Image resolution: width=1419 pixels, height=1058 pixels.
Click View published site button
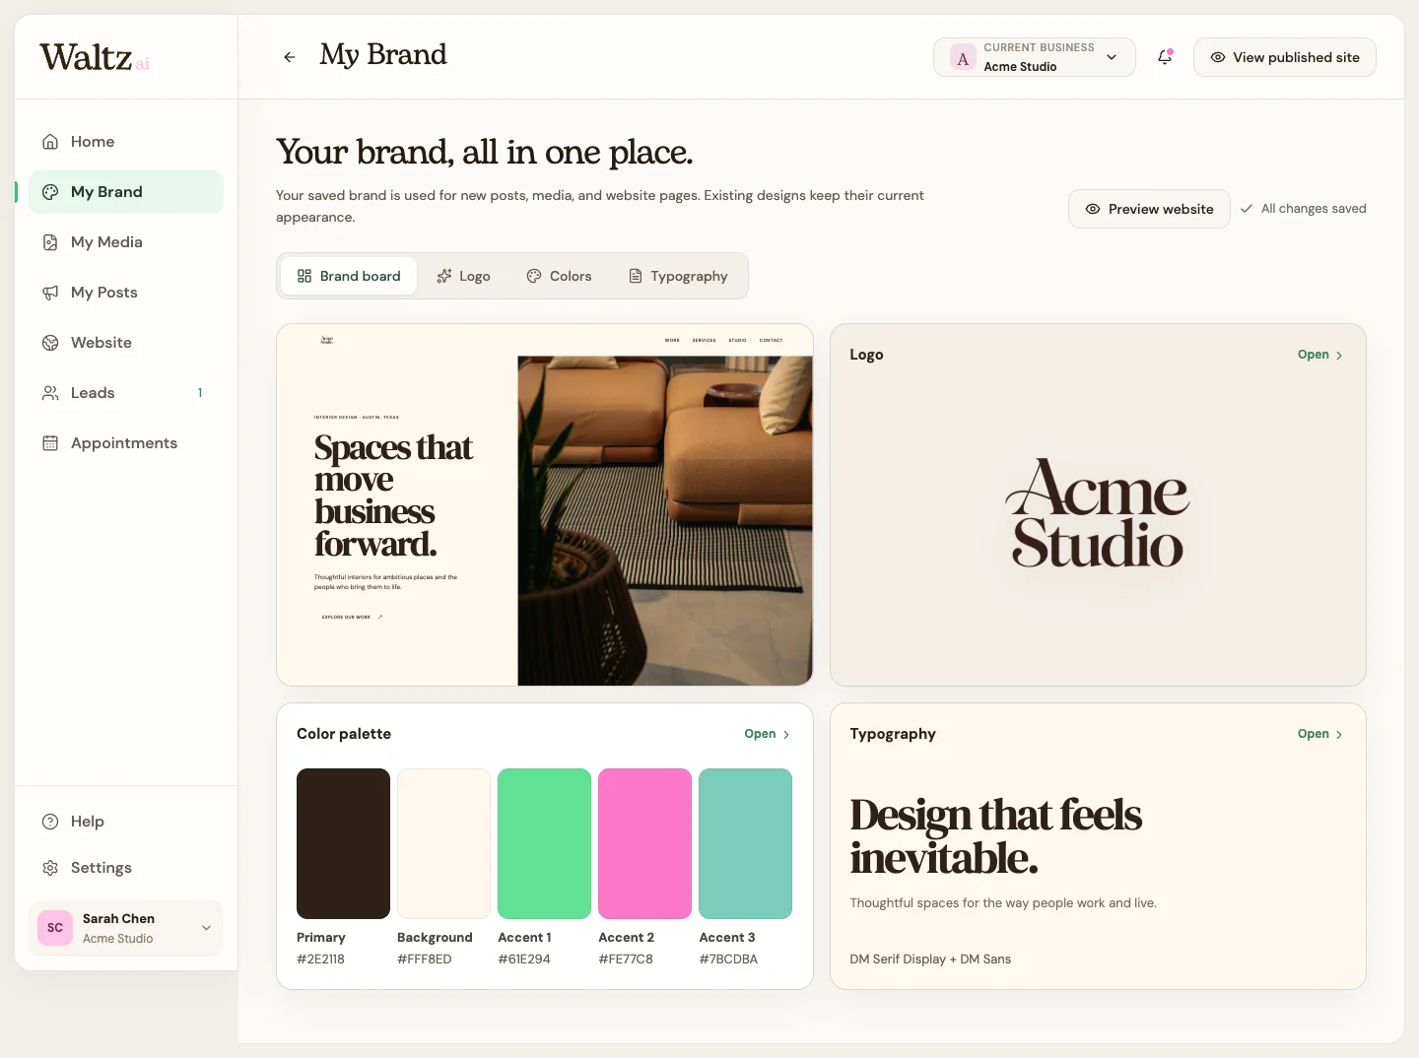point(1285,57)
